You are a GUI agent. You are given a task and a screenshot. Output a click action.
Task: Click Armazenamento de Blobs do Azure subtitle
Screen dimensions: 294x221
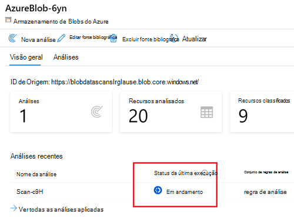coord(61,21)
